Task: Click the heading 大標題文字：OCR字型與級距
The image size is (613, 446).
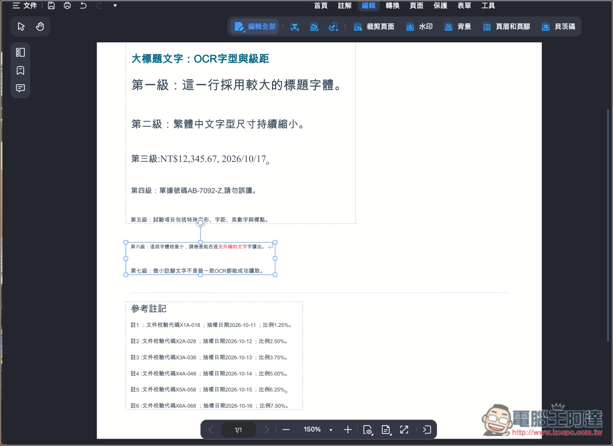Action: [200, 59]
